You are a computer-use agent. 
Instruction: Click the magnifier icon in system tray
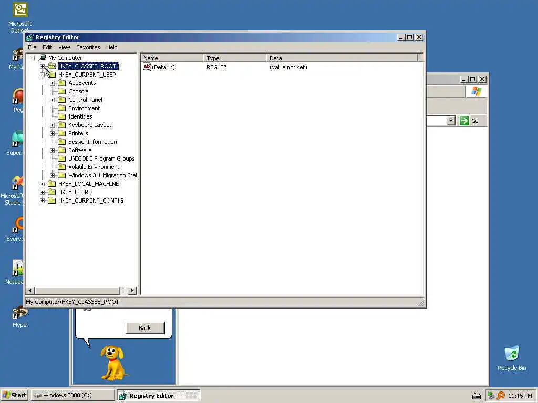click(501, 396)
